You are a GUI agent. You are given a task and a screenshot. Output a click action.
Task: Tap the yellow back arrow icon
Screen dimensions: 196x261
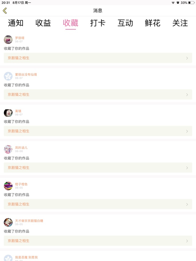pyautogui.click(x=5, y=11)
